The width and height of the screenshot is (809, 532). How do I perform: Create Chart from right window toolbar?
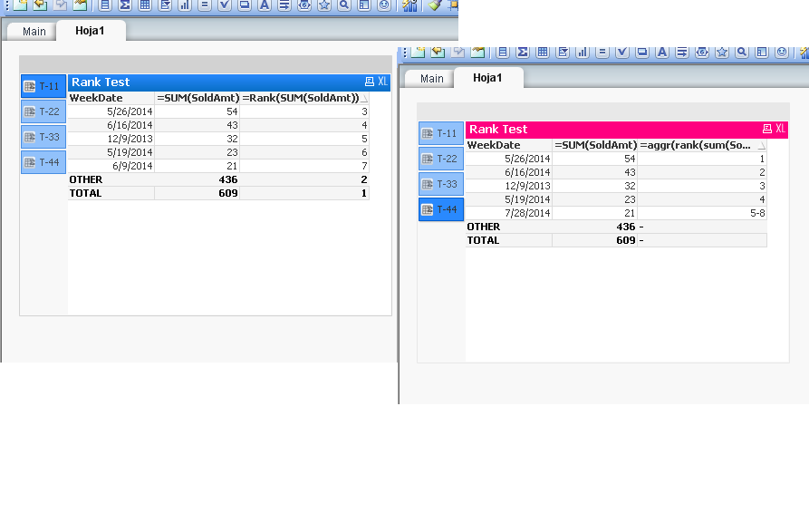click(x=583, y=52)
